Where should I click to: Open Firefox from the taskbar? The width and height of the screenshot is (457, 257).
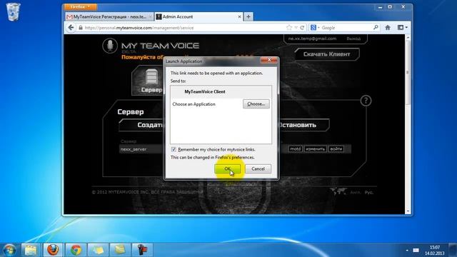point(53,250)
